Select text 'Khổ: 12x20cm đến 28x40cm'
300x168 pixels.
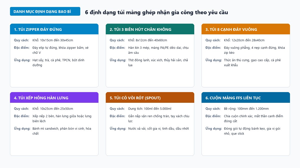pos(244,40)
